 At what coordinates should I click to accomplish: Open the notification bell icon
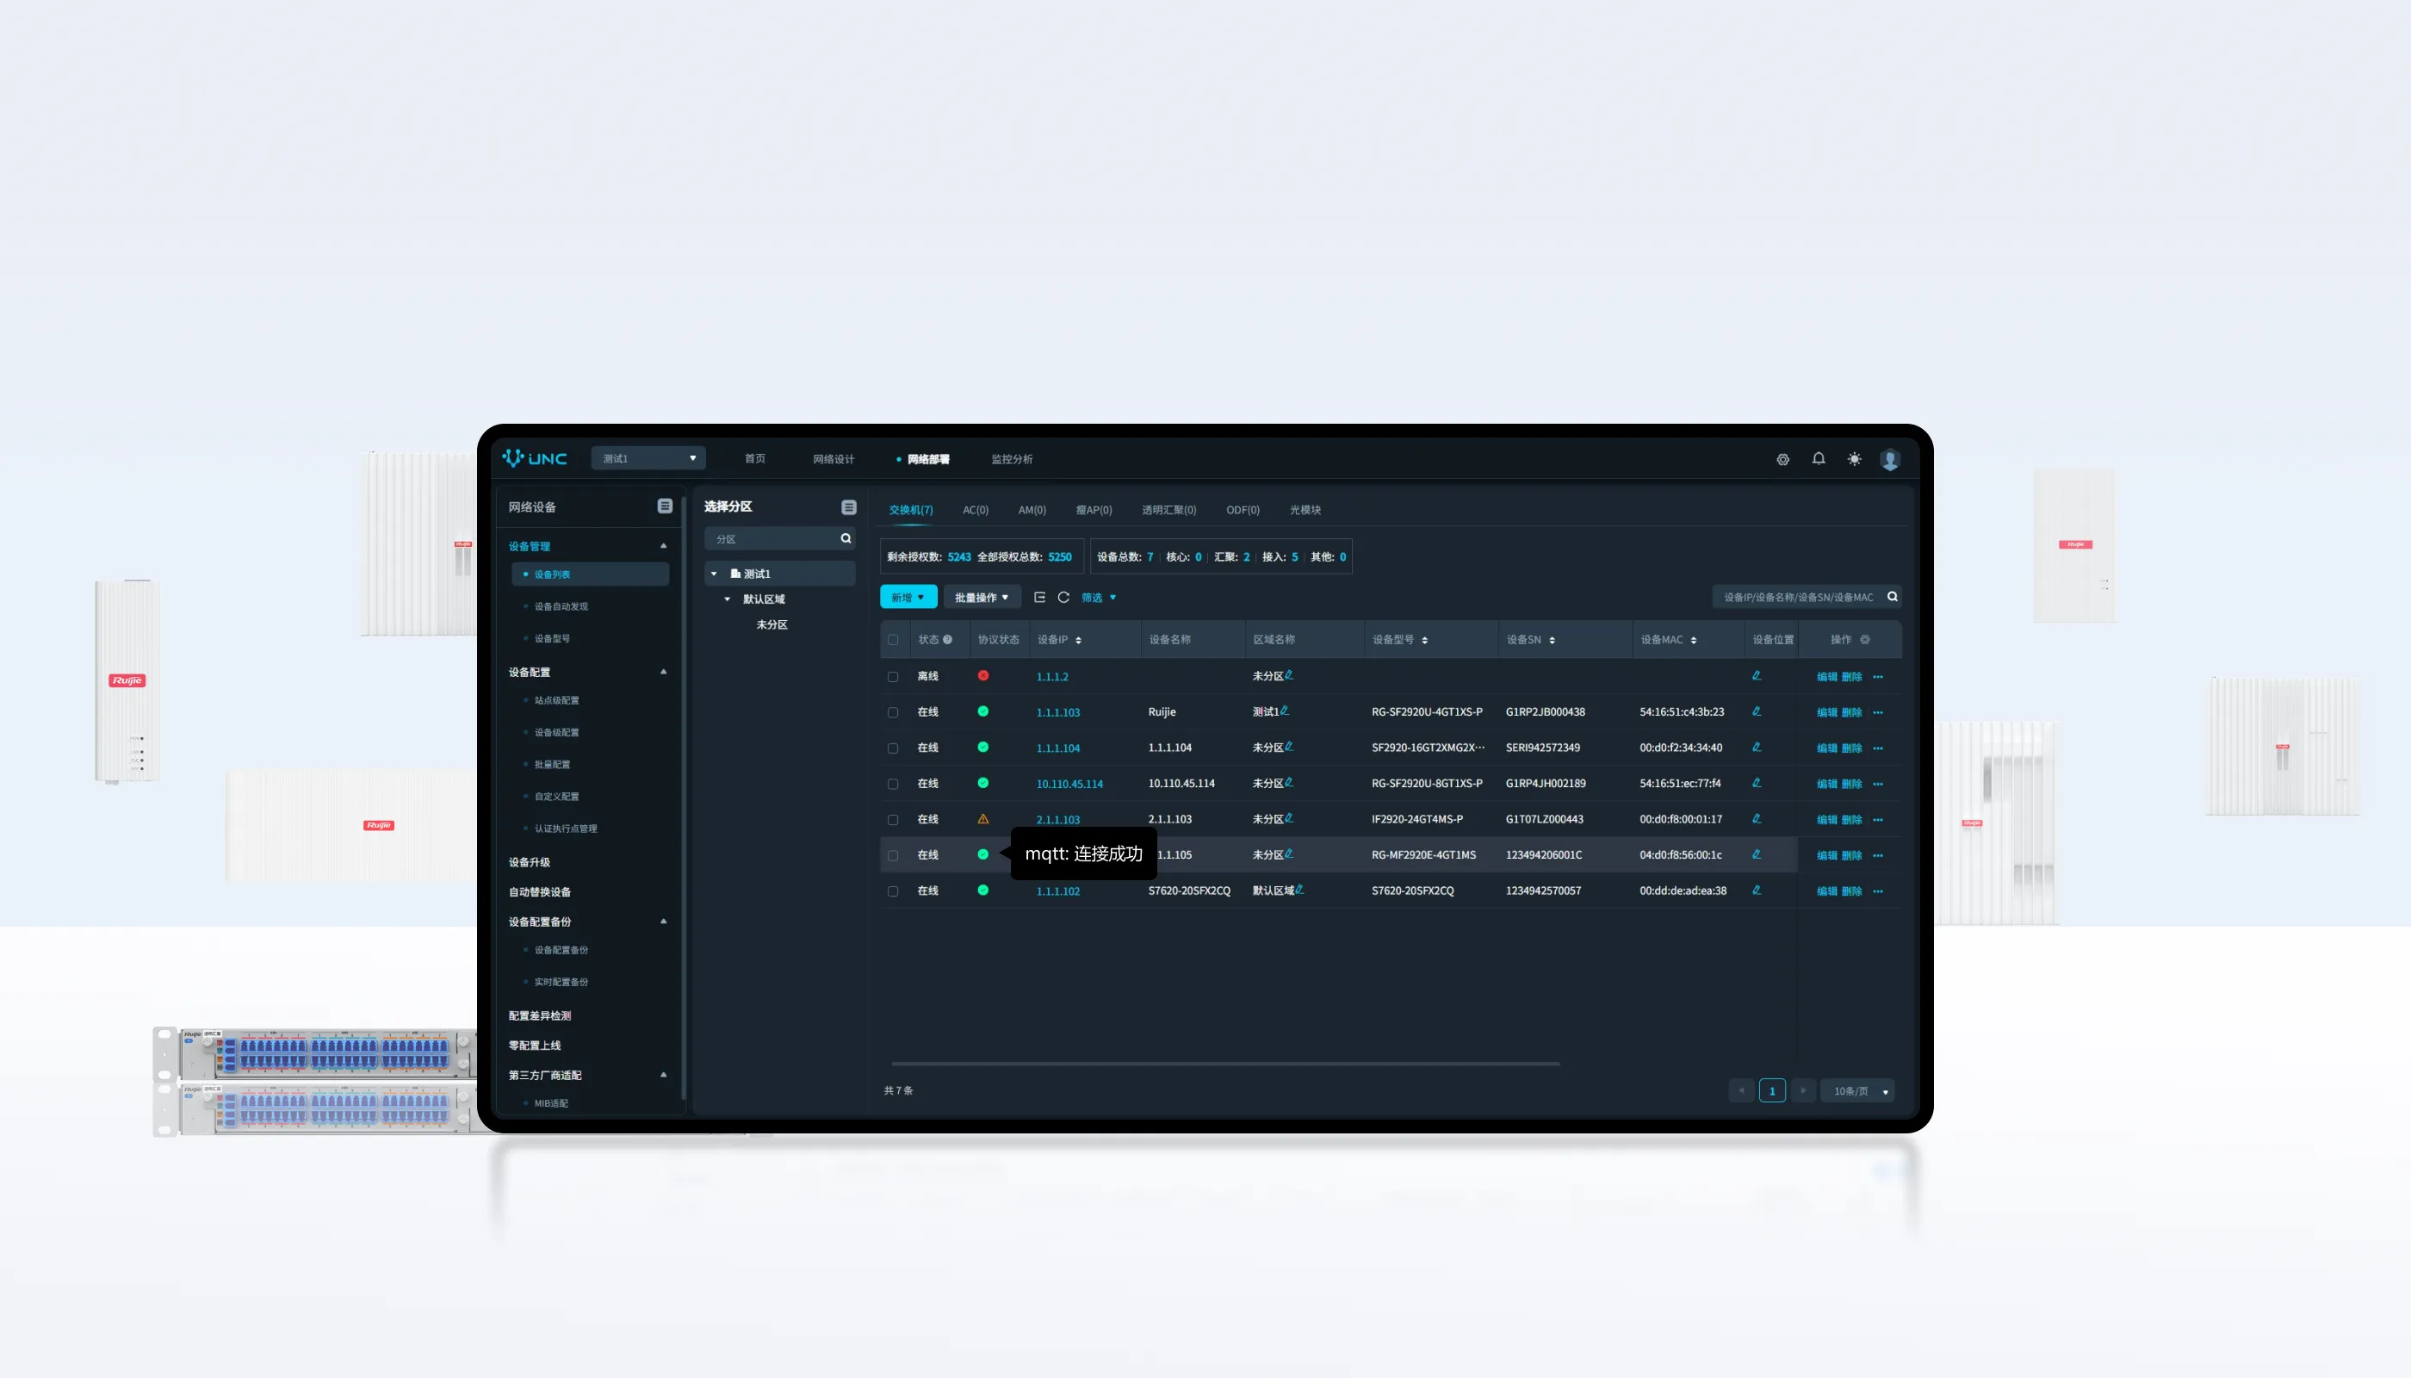[x=1818, y=459]
